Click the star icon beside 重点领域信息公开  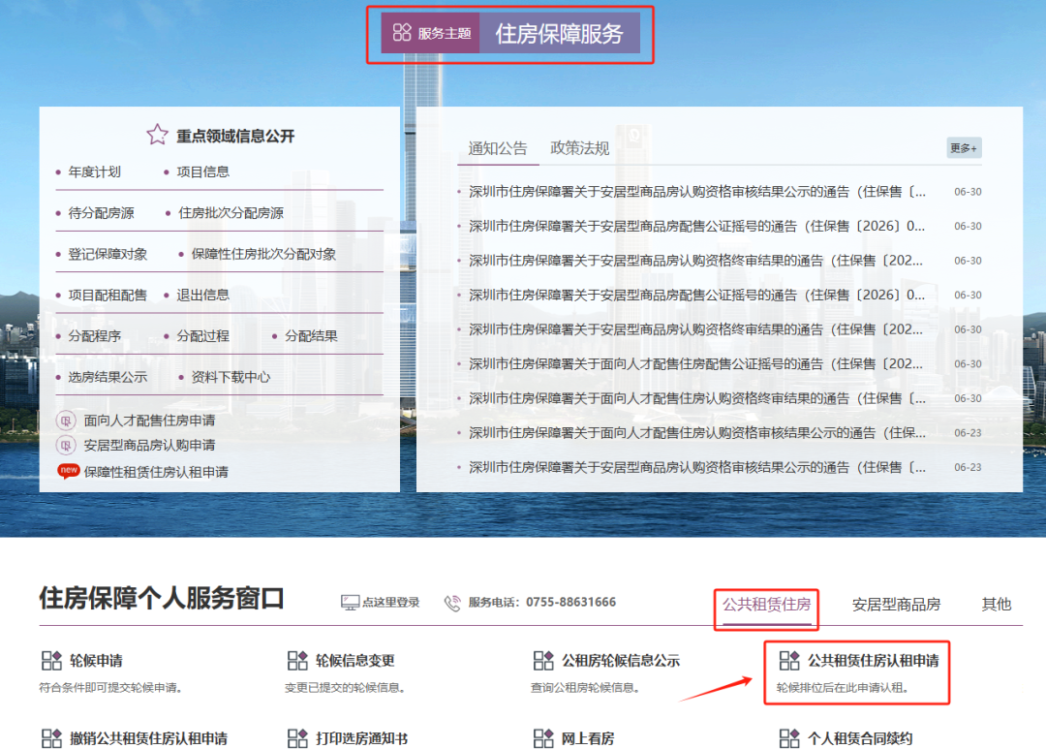click(x=158, y=134)
